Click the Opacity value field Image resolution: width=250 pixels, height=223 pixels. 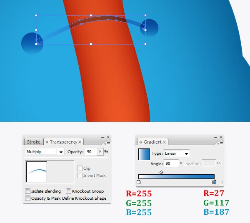point(91,152)
